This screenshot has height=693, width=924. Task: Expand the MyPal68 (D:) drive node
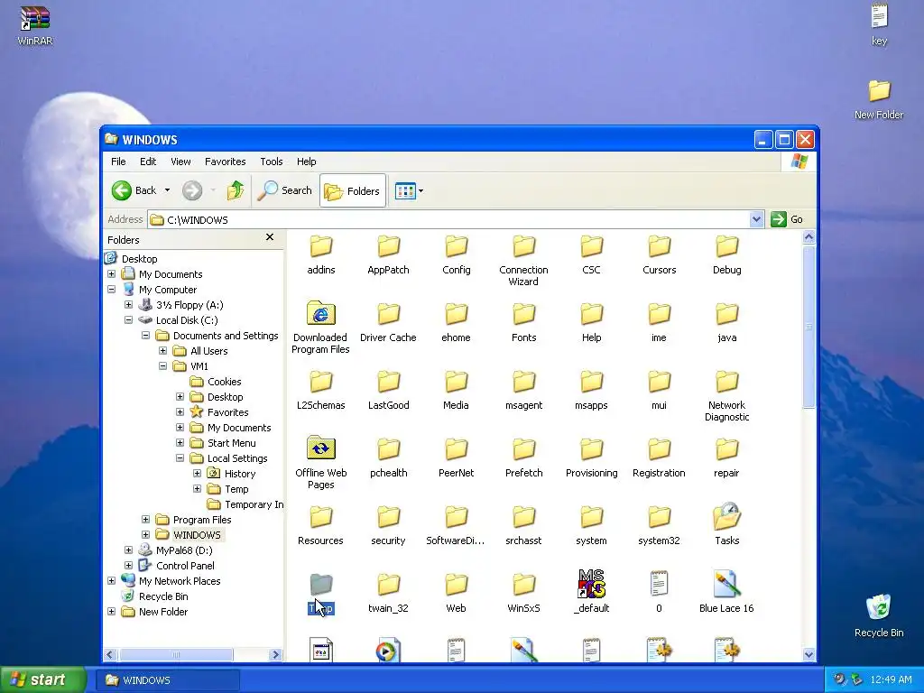point(128,550)
